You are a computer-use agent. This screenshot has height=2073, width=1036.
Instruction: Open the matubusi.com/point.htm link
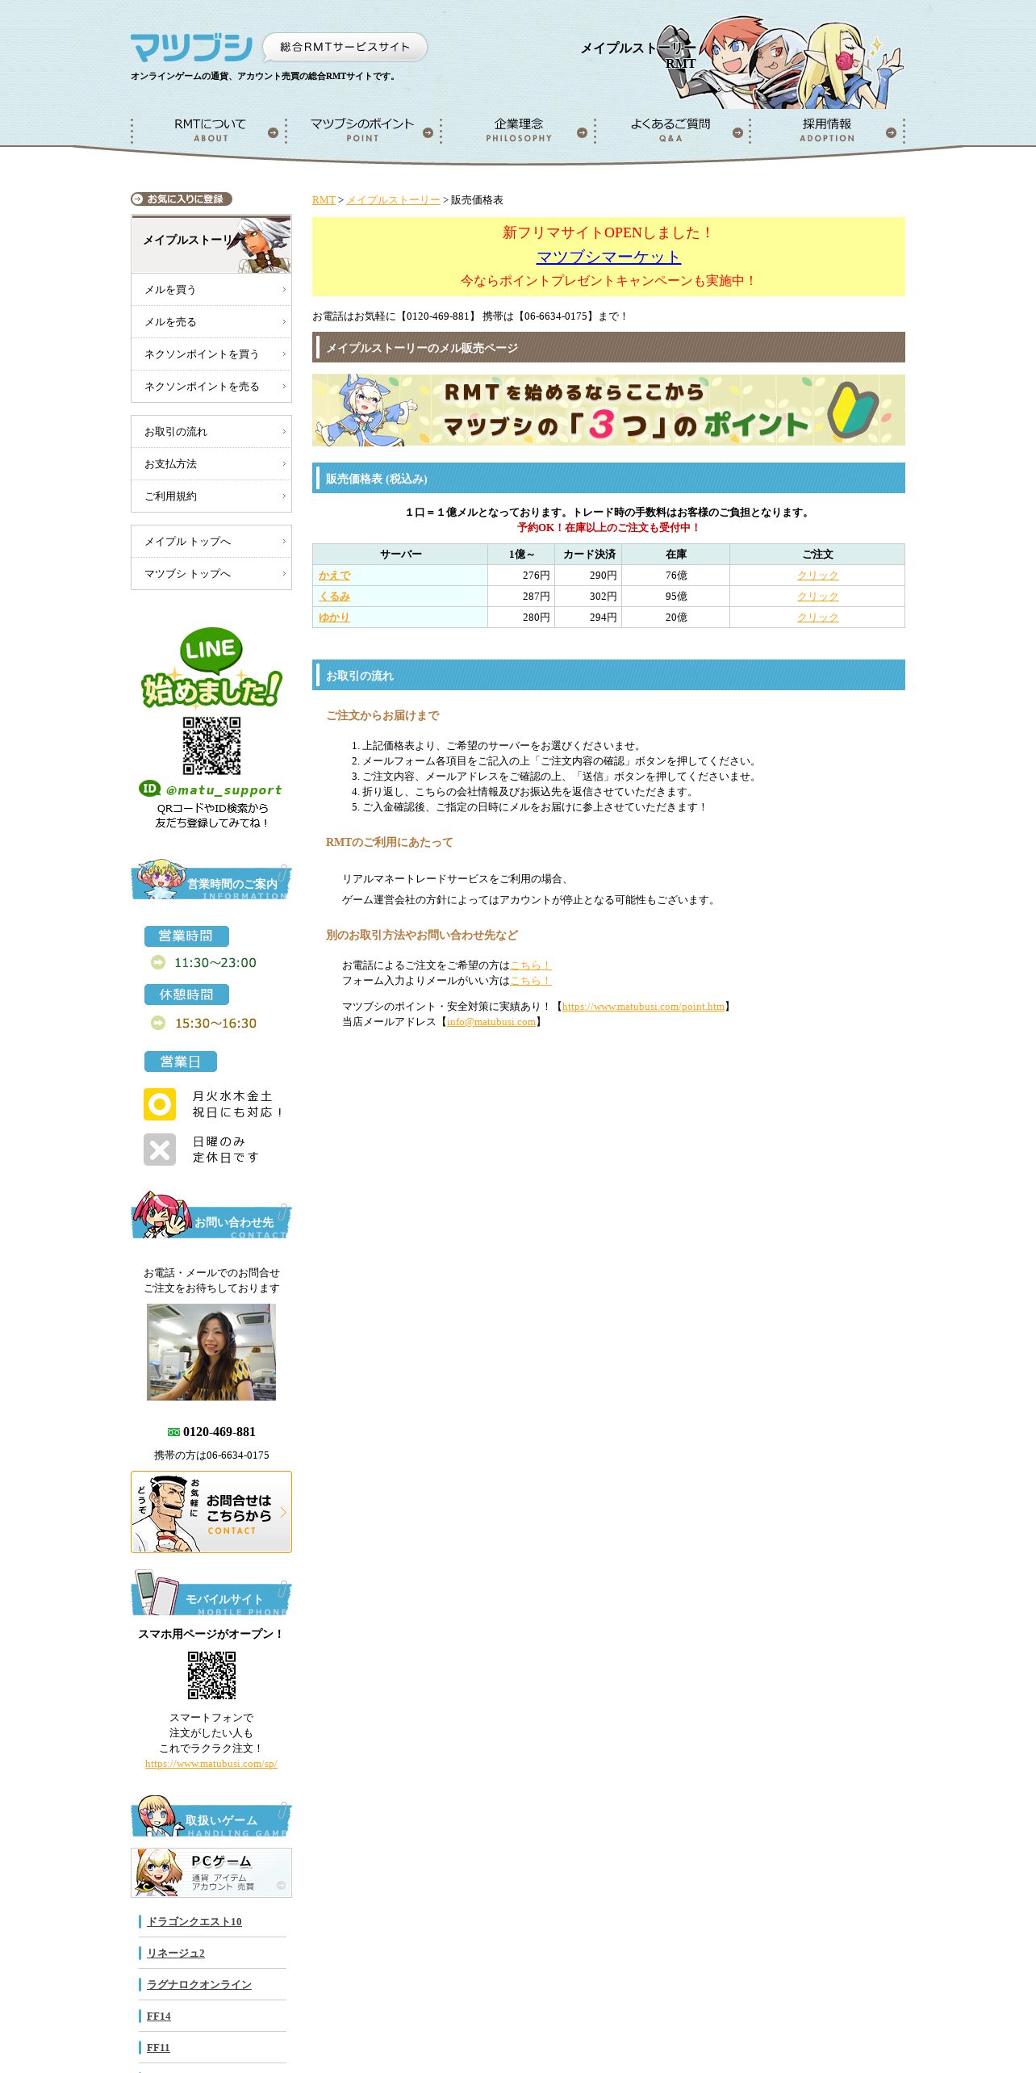click(643, 1007)
